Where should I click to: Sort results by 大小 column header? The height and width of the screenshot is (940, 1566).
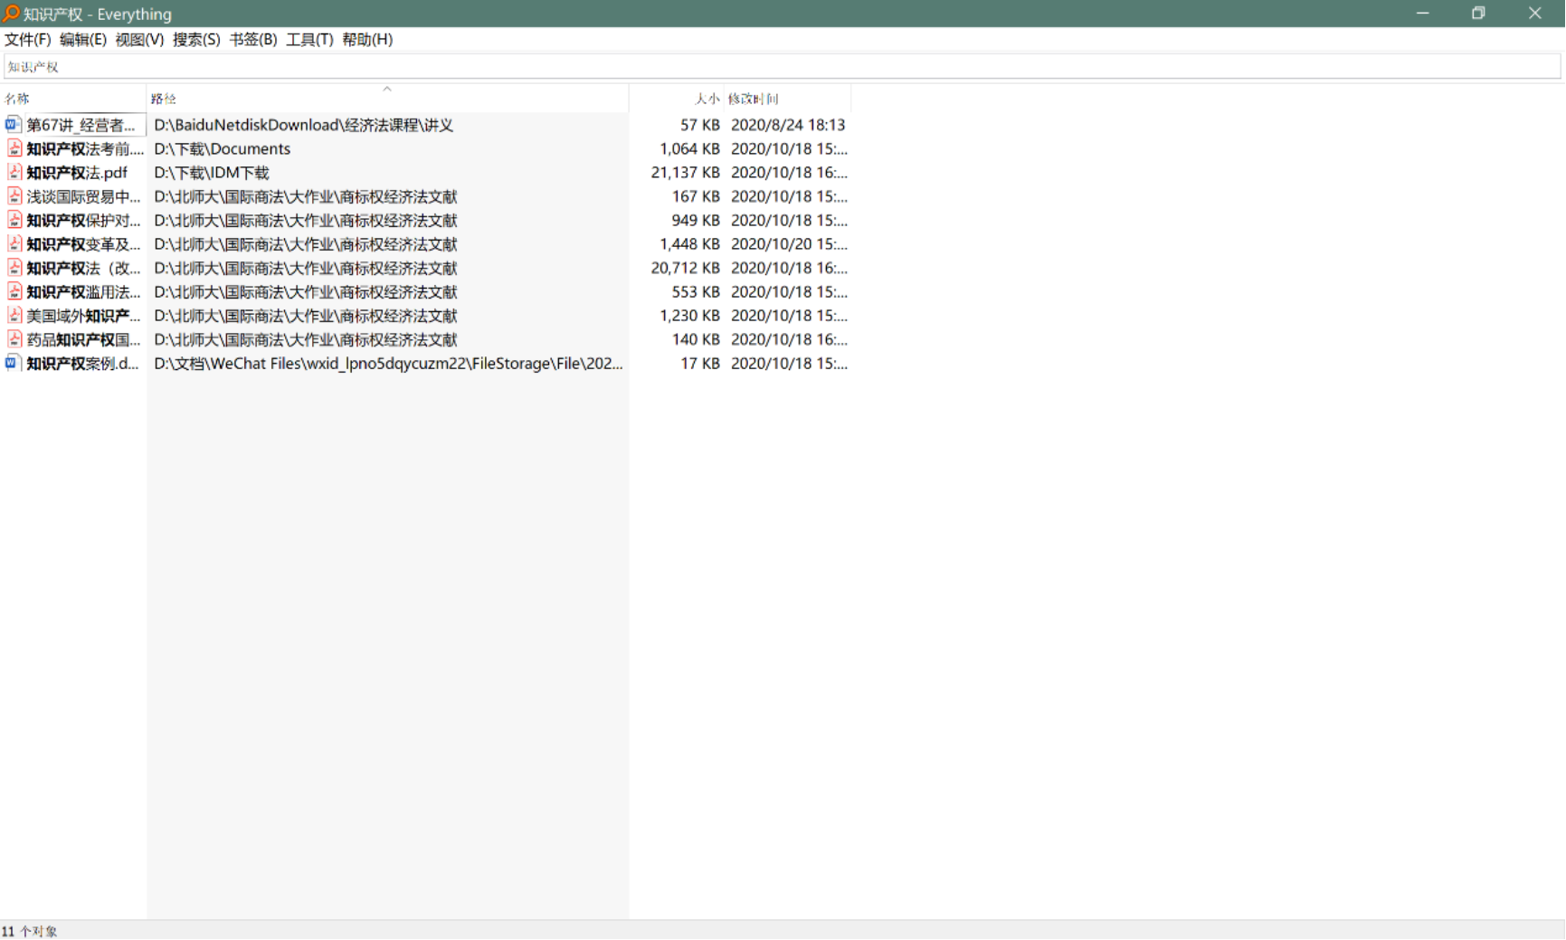(707, 99)
